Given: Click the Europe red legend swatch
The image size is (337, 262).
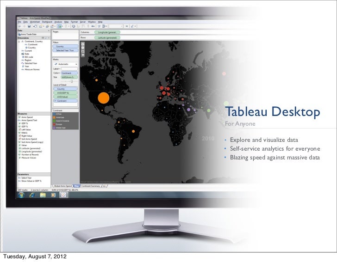Looking at the screenshot, I should click(54, 124).
